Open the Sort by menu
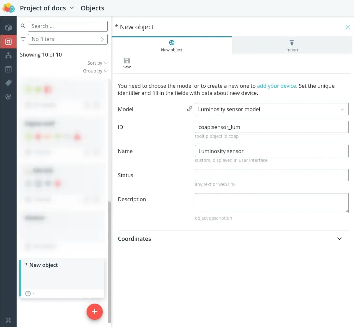The width and height of the screenshot is (354, 327). [97, 63]
